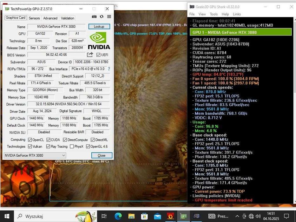Click the Bus Interface question mark
Image resolution: width=296 pixels, height=222 pixels.
[109, 69]
